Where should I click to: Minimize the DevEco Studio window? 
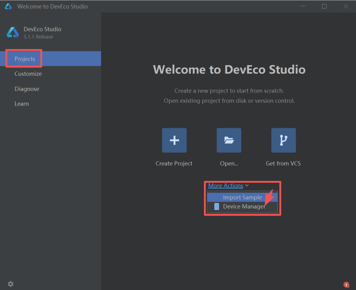[303, 6]
